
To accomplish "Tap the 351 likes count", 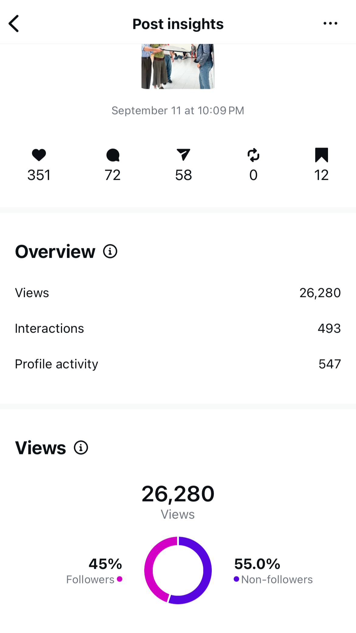I will point(39,175).
